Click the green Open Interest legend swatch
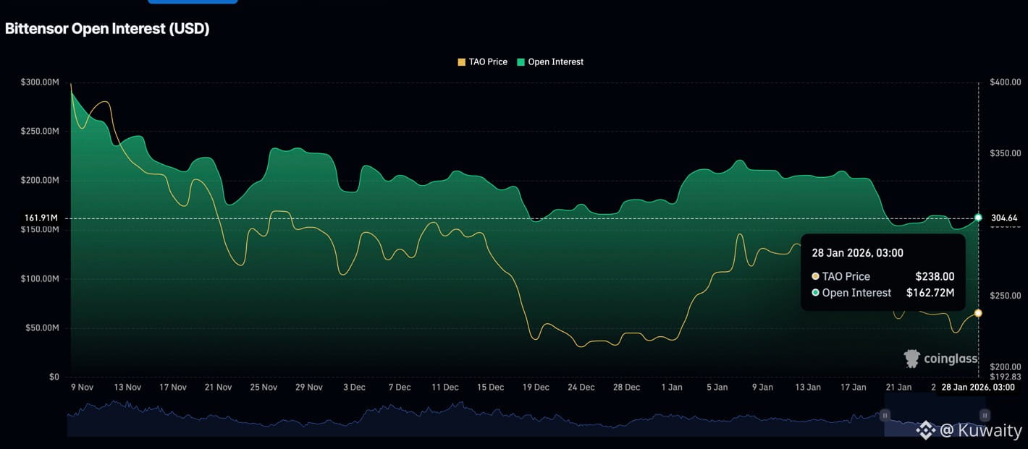 click(521, 62)
